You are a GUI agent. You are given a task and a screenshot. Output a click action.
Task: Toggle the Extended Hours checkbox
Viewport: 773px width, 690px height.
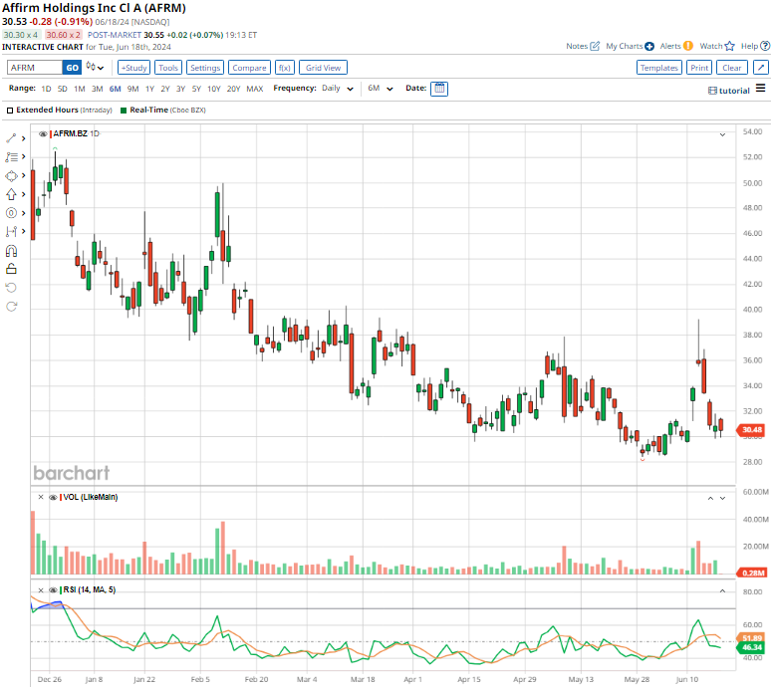point(10,110)
